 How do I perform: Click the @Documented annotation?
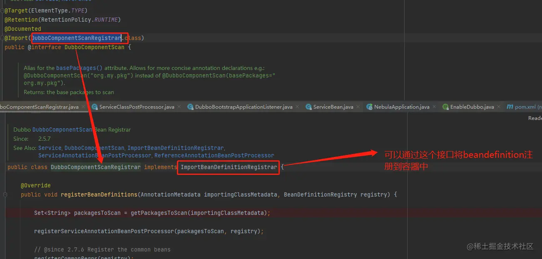(23, 29)
